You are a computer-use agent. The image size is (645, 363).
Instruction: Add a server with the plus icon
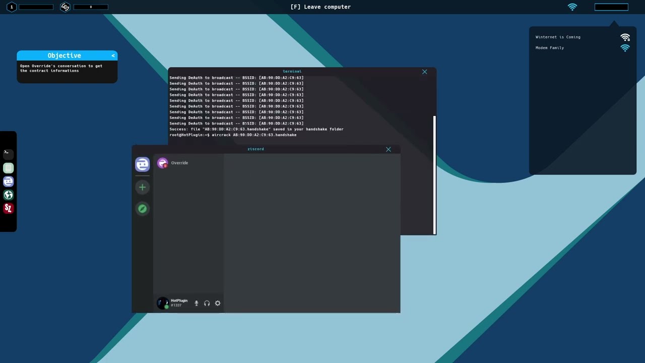142,188
